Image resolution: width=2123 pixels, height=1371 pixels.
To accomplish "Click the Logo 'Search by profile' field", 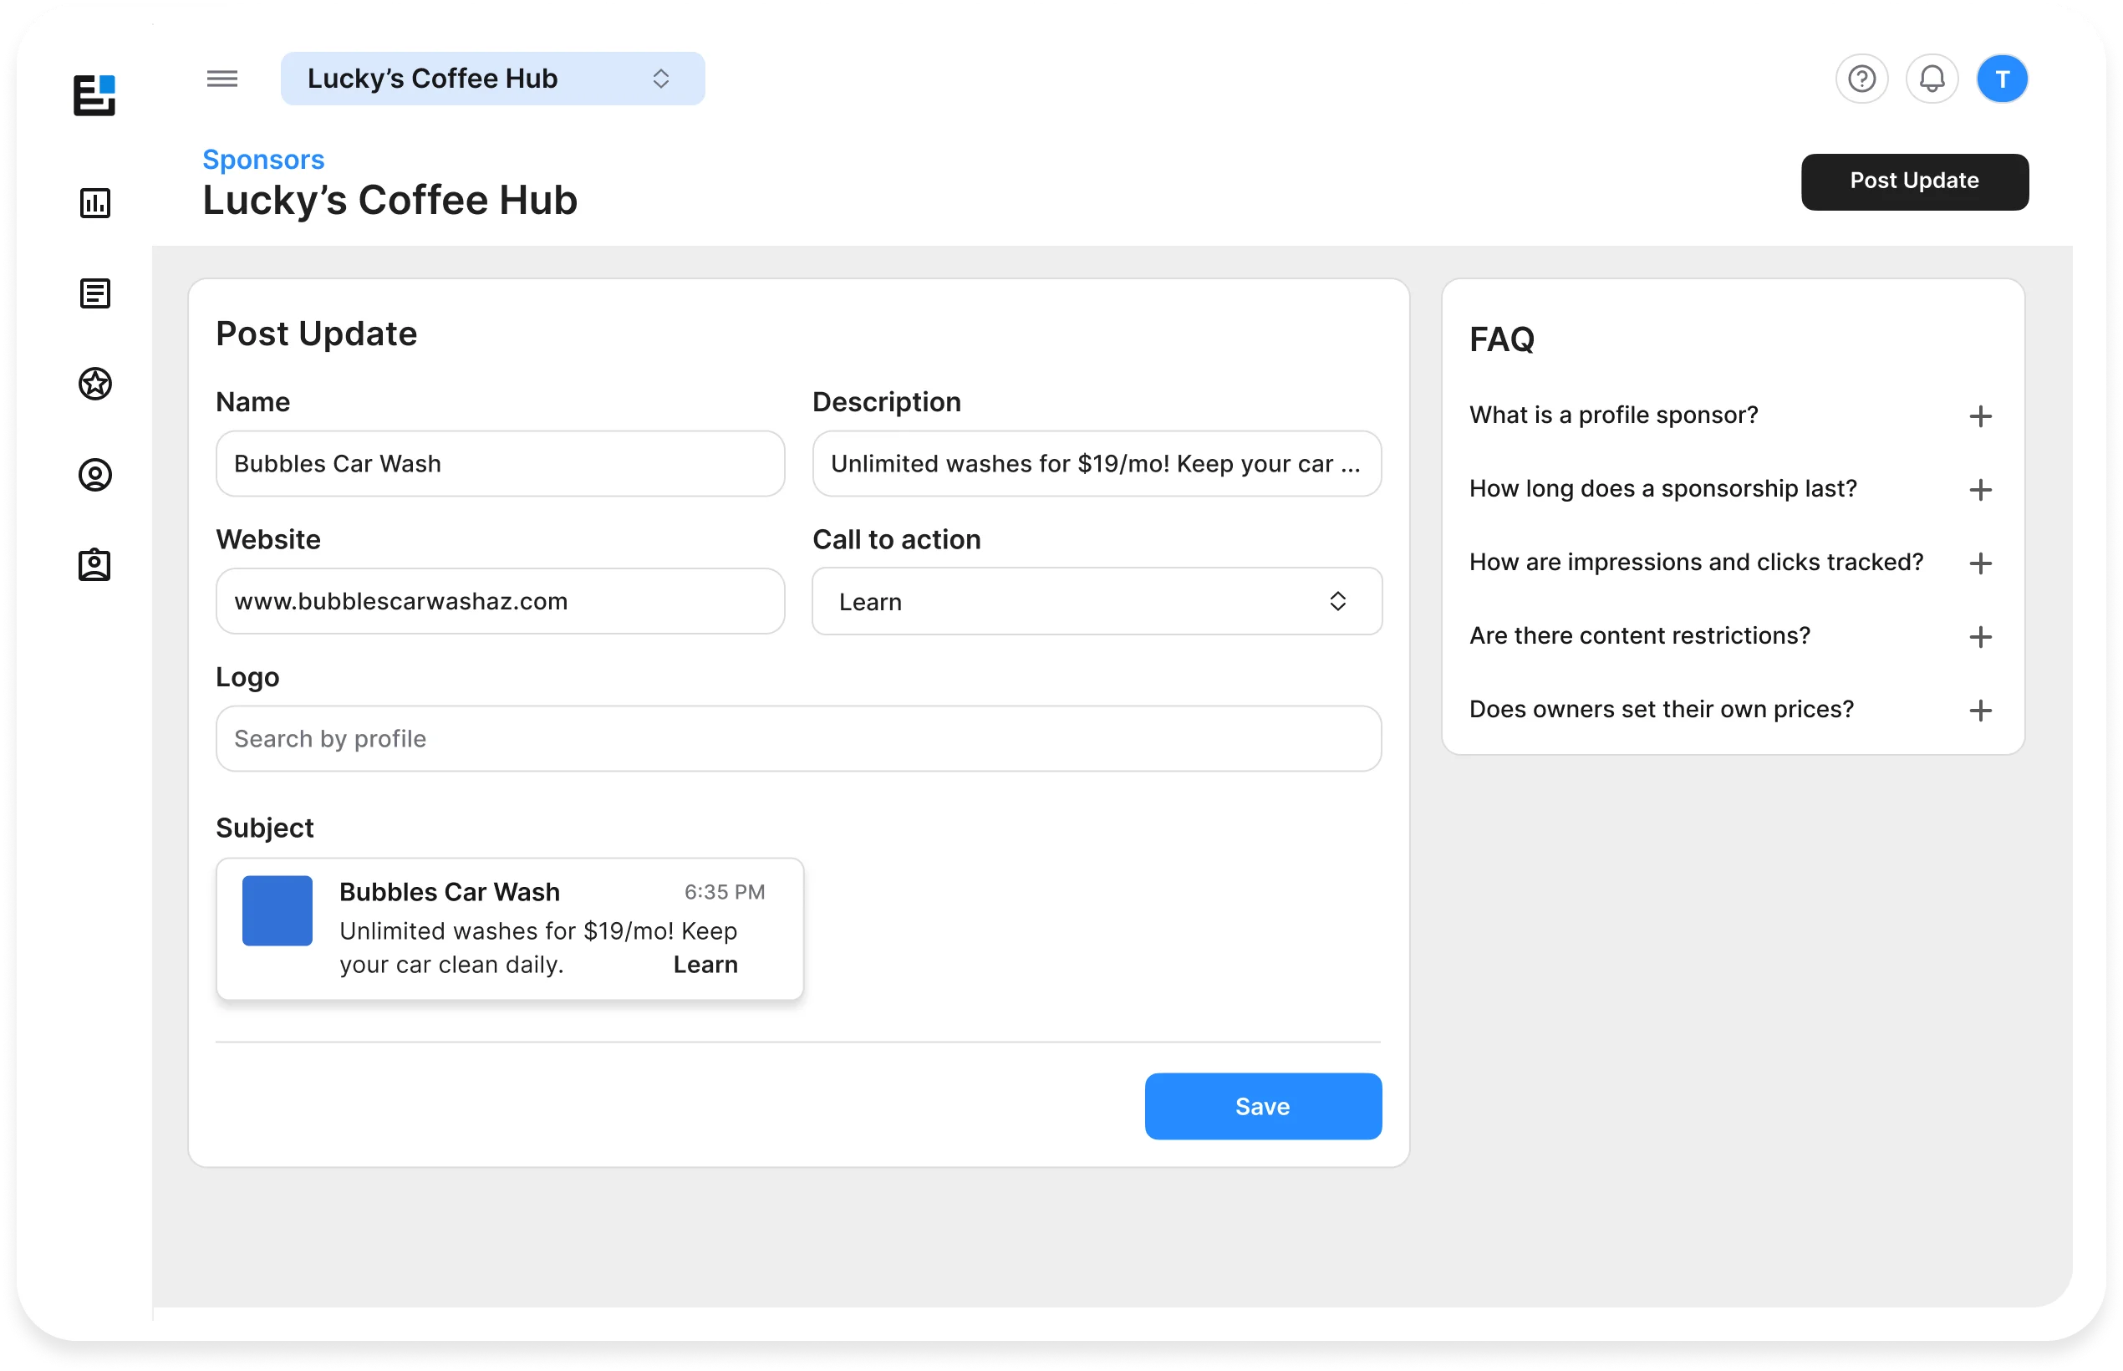I will 798,739.
